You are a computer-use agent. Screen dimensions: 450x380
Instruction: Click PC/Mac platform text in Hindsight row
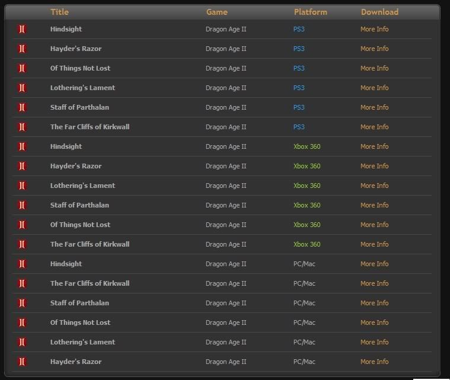[304, 264]
